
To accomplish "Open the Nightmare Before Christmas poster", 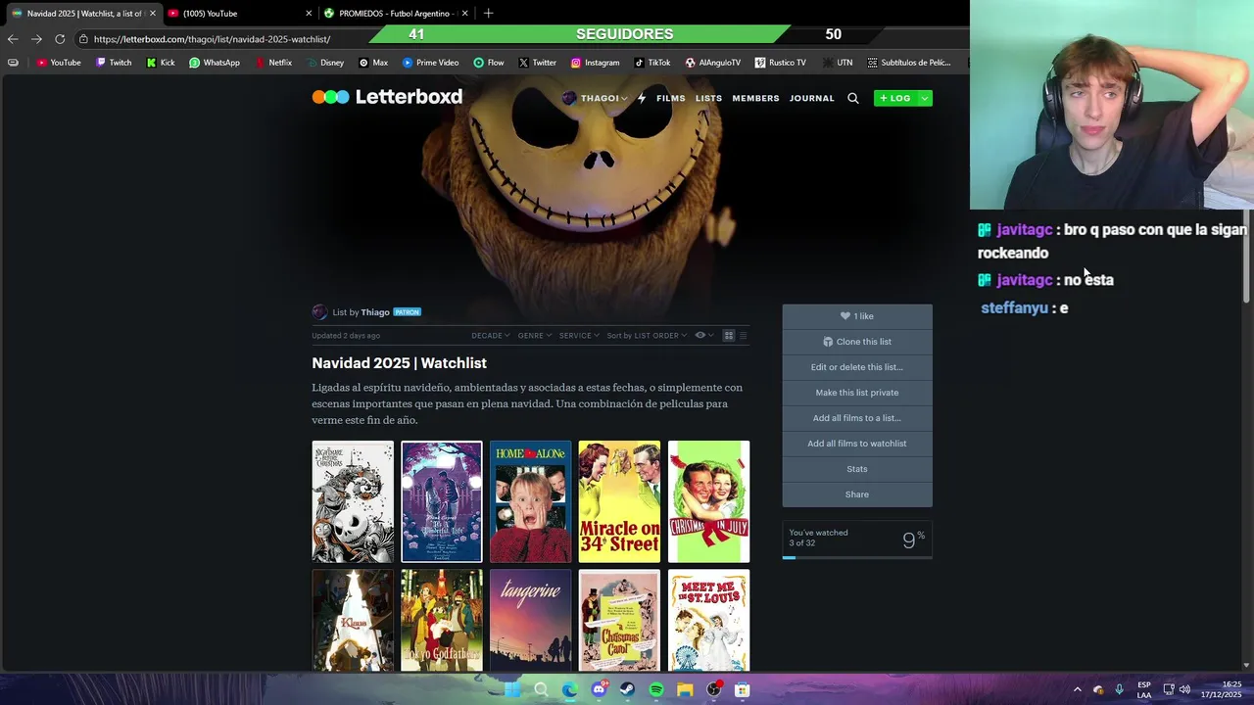I will click(x=353, y=501).
